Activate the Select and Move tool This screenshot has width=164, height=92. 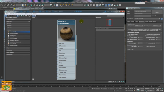click(x=34, y=5)
